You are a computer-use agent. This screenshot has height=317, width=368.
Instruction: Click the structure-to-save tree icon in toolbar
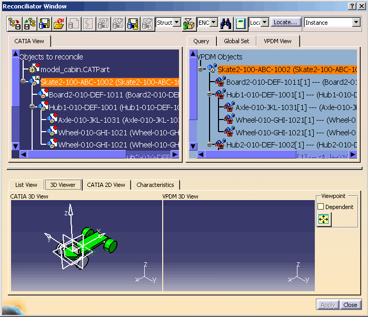pos(15,24)
